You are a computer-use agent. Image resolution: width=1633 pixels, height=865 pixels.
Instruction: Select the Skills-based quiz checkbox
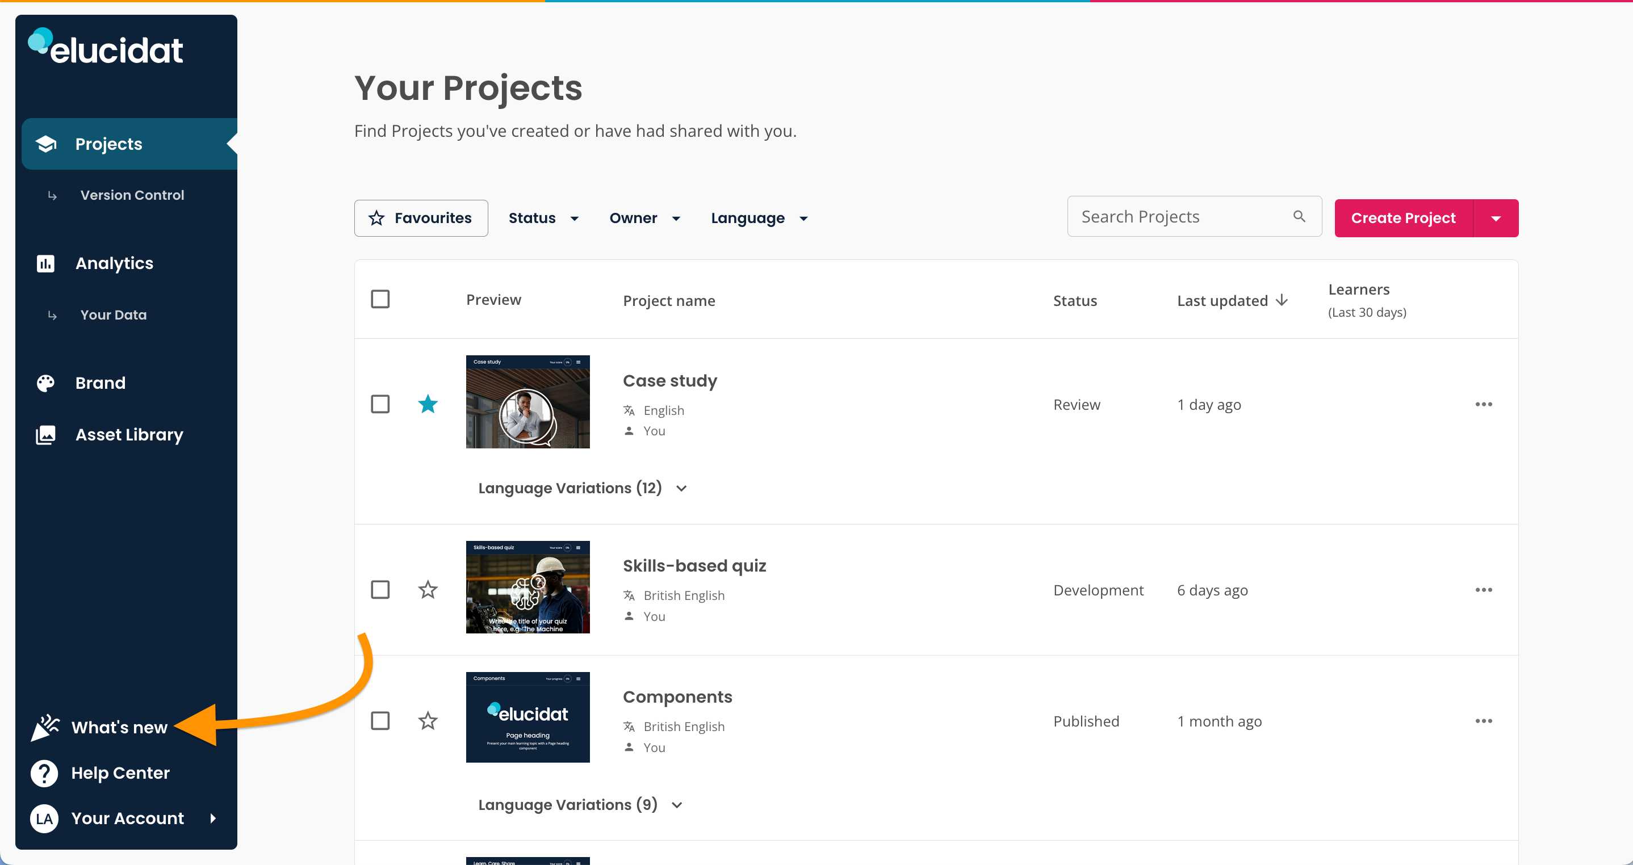380,590
